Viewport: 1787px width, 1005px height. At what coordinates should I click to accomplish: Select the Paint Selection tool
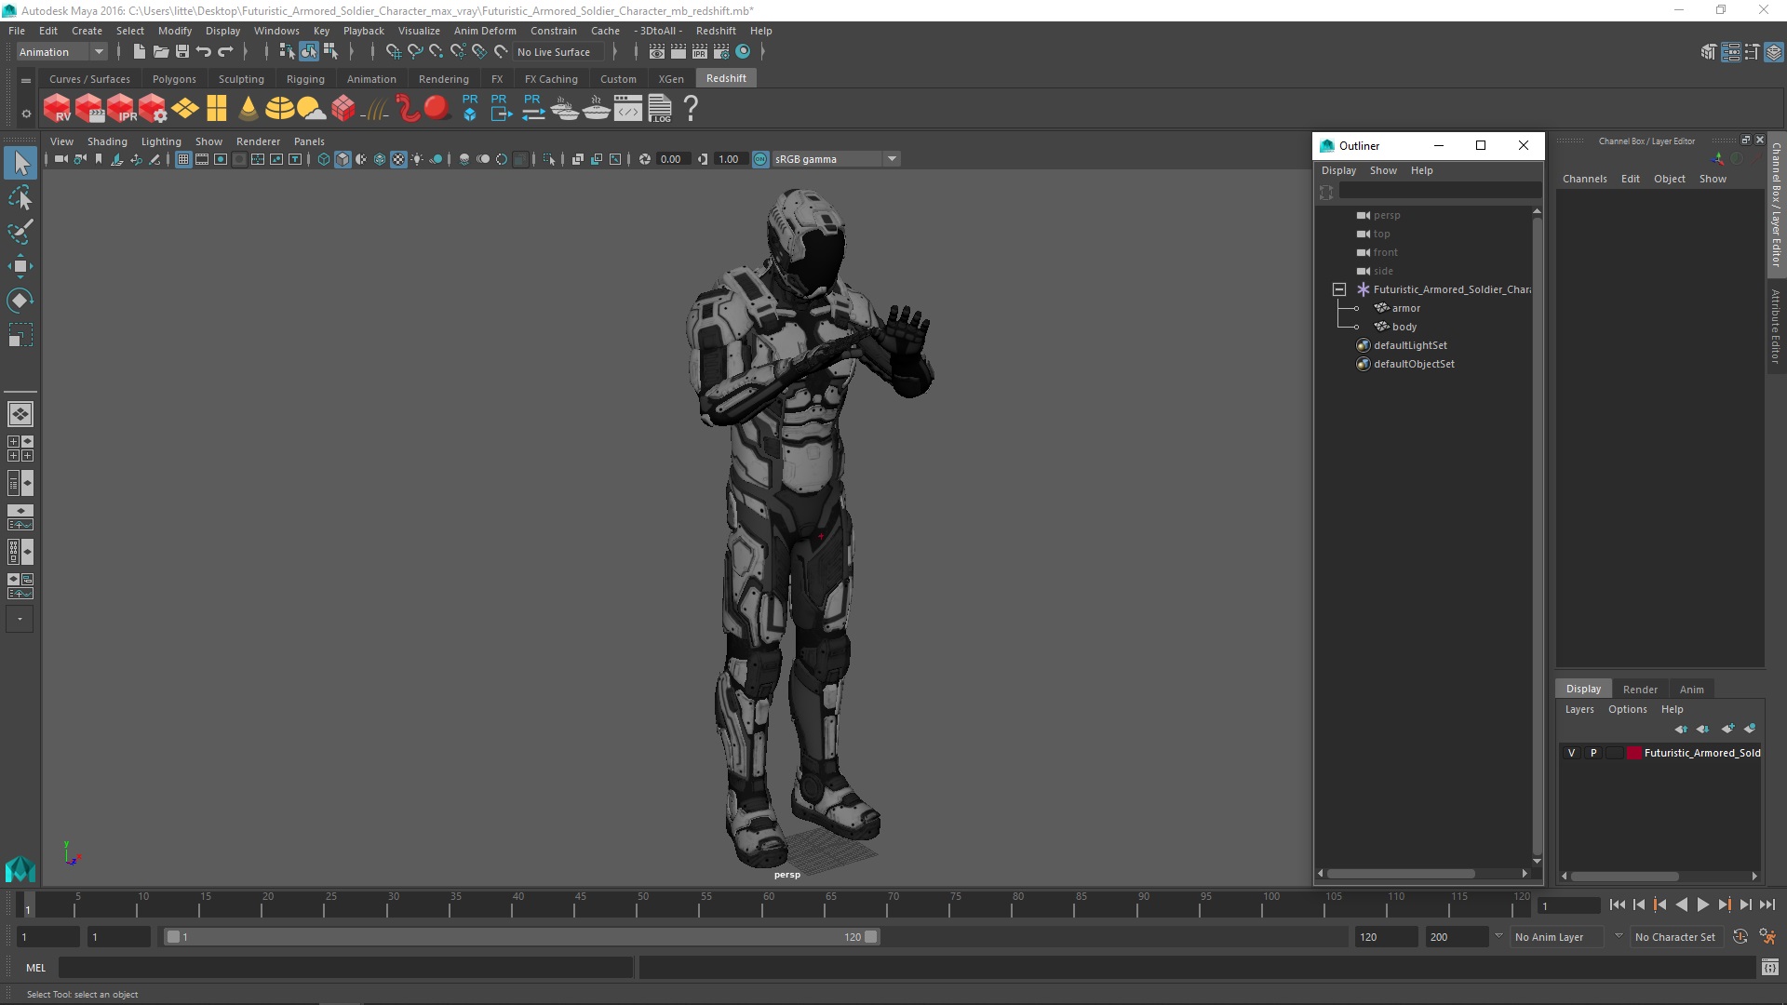pos(20,232)
